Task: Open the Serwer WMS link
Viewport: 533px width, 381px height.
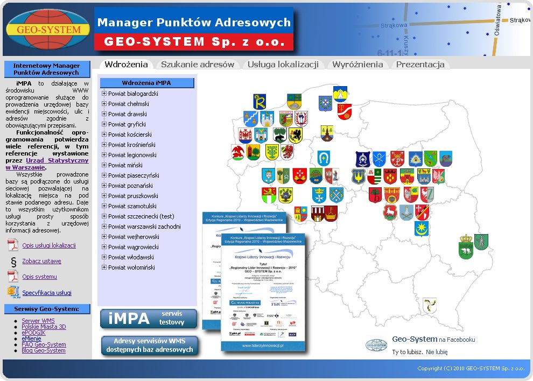Action: pyautogui.click(x=38, y=321)
